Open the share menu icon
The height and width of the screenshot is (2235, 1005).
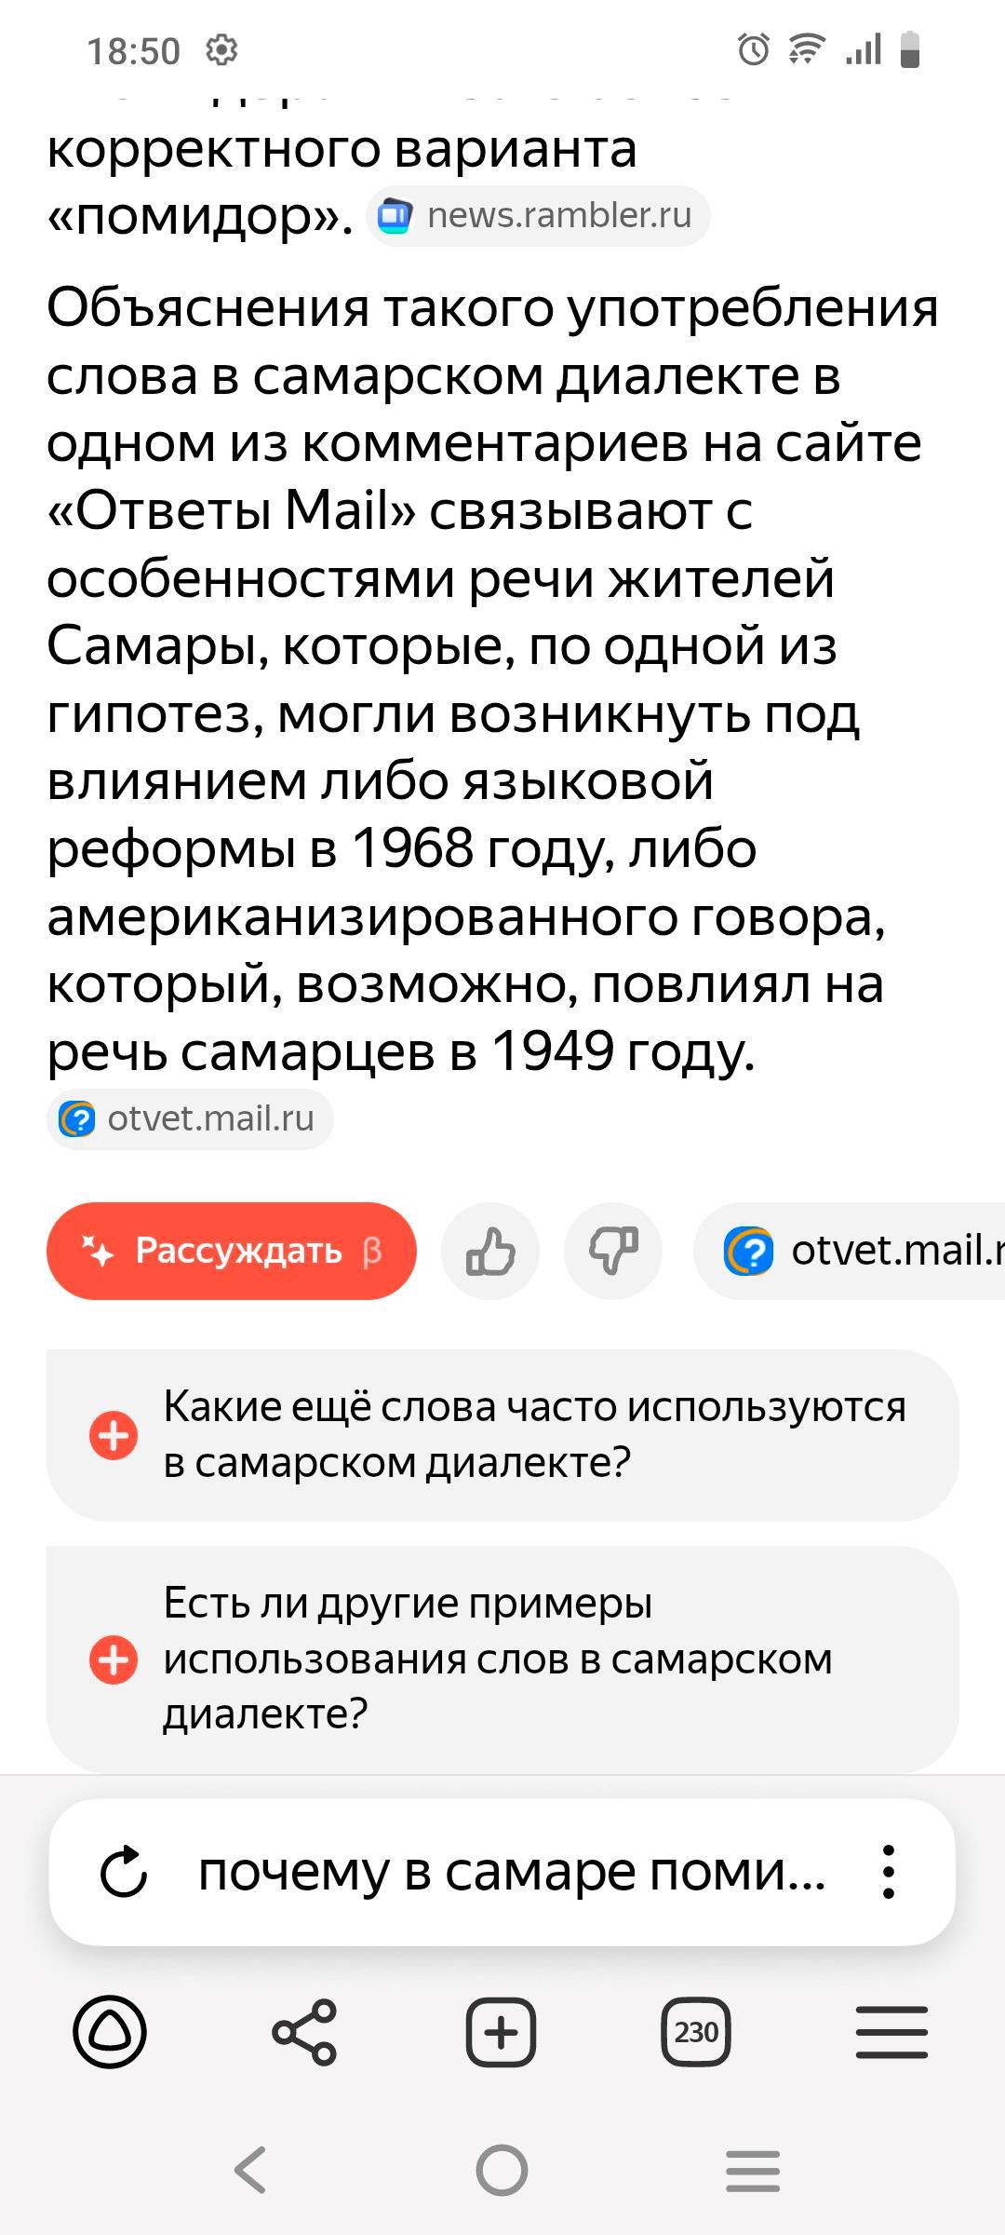[304, 2031]
